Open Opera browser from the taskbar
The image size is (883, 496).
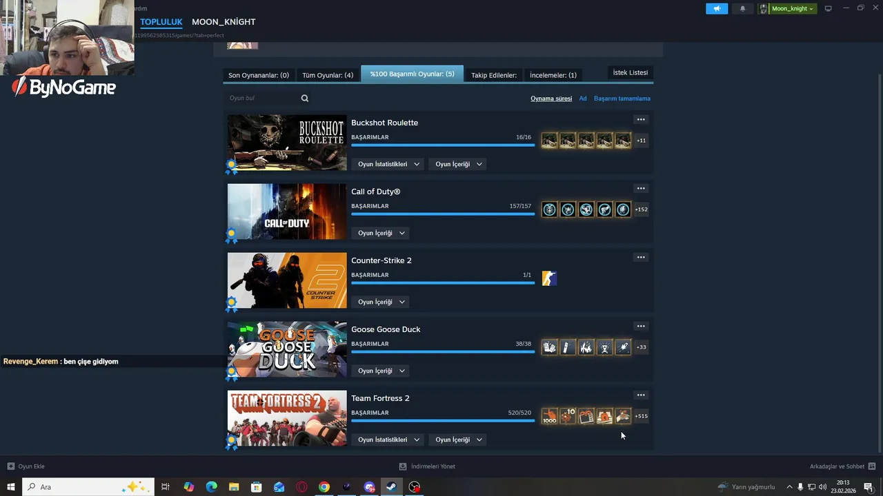coord(301,487)
